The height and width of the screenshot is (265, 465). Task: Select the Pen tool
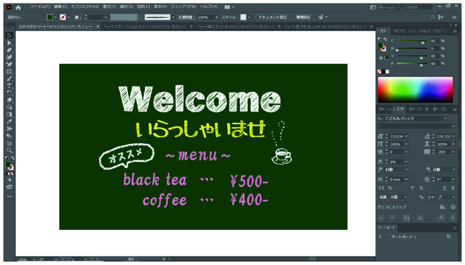[x=9, y=50]
